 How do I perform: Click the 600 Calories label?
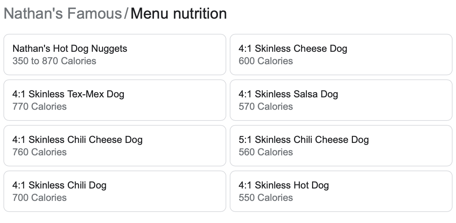pyautogui.click(x=266, y=61)
